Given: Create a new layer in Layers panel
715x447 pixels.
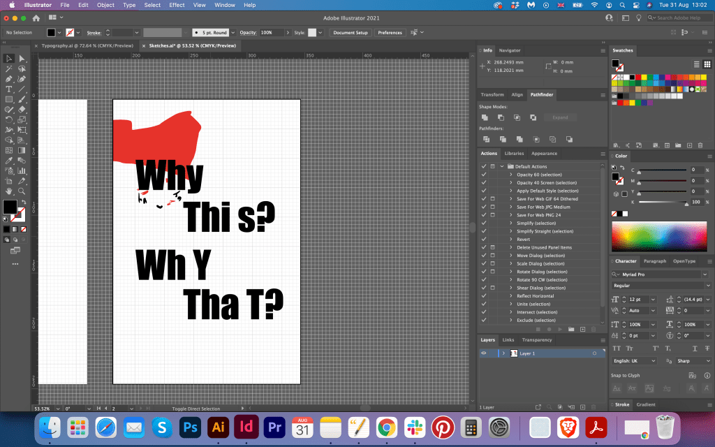Looking at the screenshot, I should pyautogui.click(x=582, y=406).
